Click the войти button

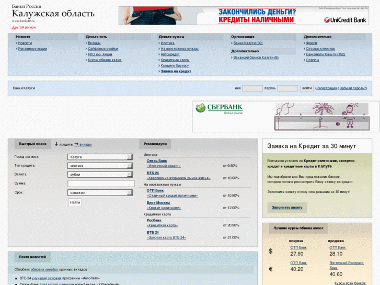[307, 88]
